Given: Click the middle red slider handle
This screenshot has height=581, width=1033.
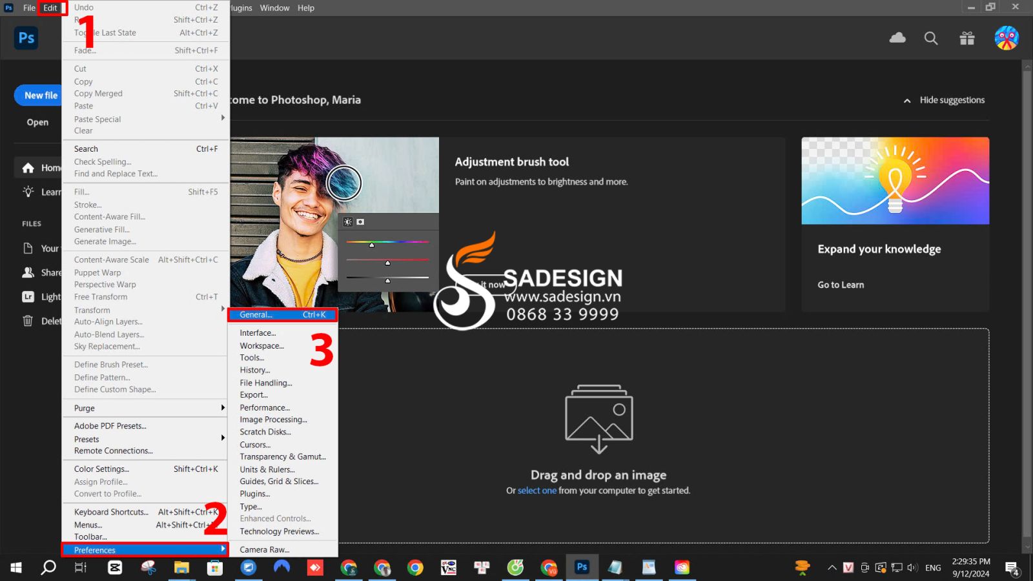Looking at the screenshot, I should pyautogui.click(x=387, y=263).
